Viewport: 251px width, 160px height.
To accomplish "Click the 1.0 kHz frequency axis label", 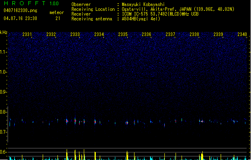I will click(x=4, y=72).
